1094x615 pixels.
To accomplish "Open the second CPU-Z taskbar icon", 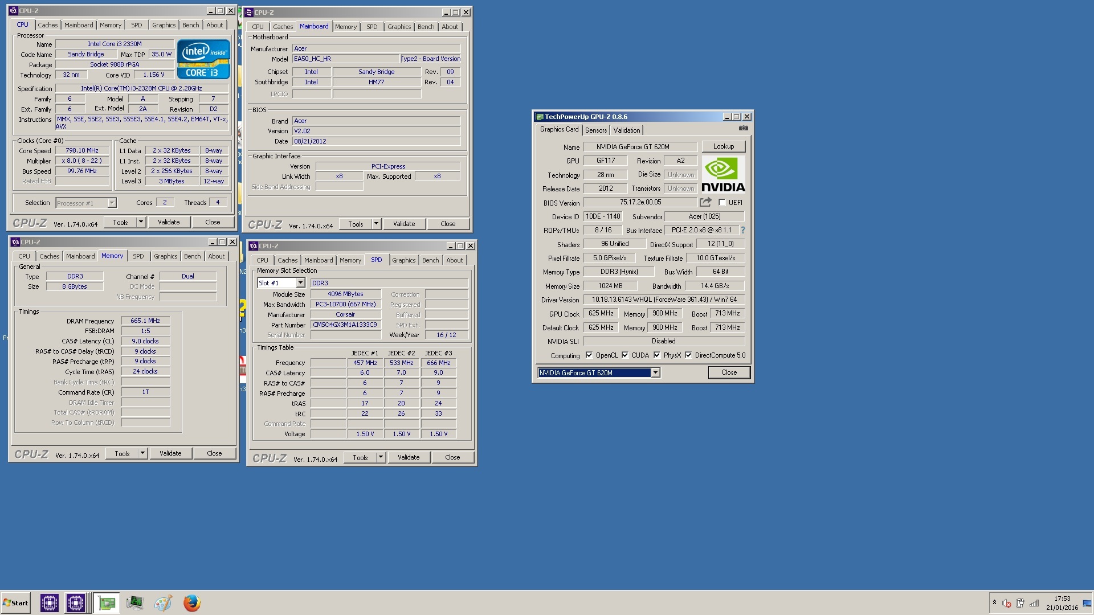I will tap(75, 603).
